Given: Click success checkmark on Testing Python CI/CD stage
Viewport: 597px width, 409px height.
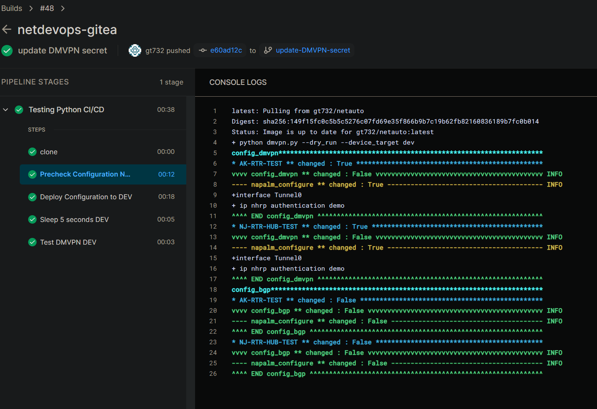Looking at the screenshot, I should point(19,110).
